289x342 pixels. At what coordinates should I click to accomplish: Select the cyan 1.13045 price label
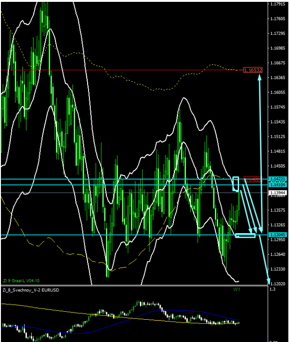tap(278, 235)
